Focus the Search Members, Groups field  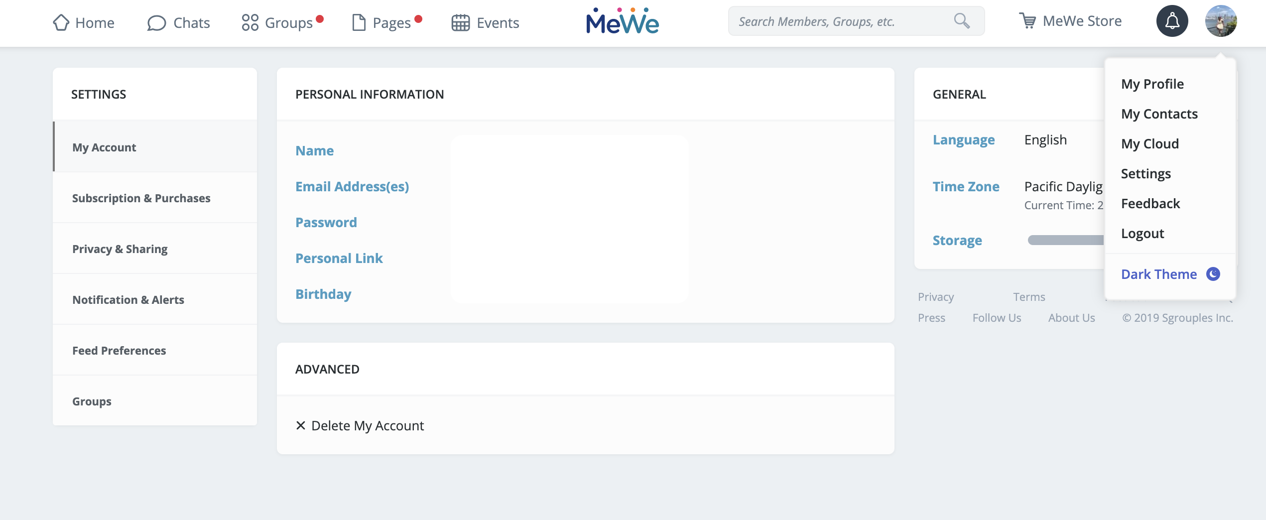pyautogui.click(x=857, y=21)
